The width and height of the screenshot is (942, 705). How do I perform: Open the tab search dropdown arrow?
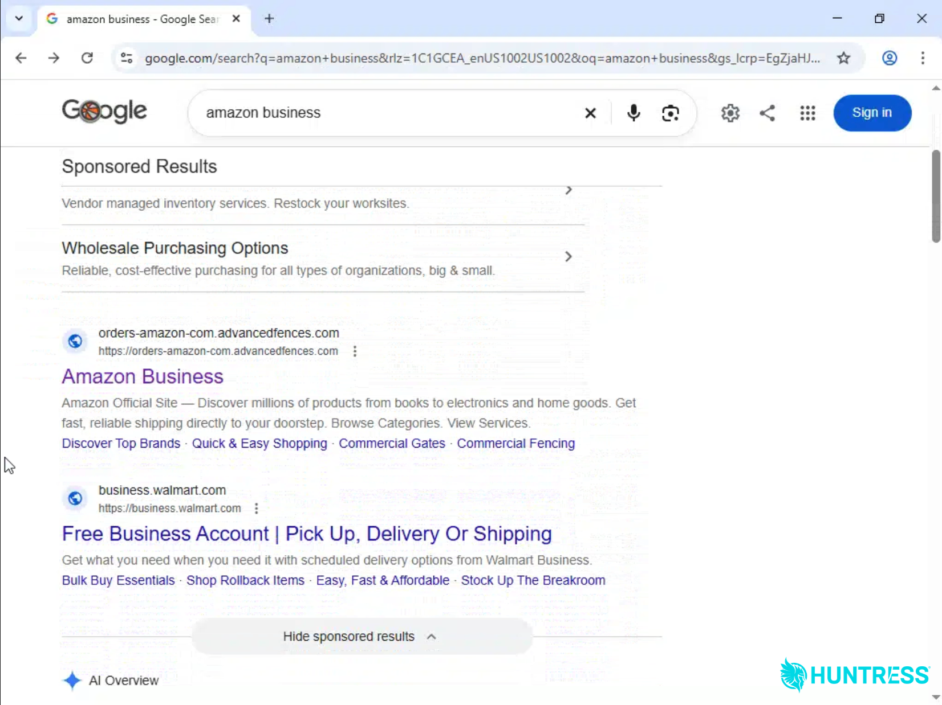pyautogui.click(x=19, y=19)
